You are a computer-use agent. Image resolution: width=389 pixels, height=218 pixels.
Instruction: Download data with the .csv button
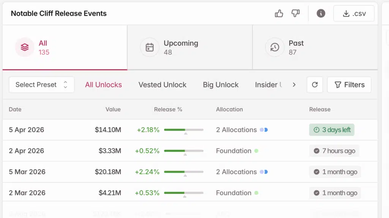tap(354, 14)
